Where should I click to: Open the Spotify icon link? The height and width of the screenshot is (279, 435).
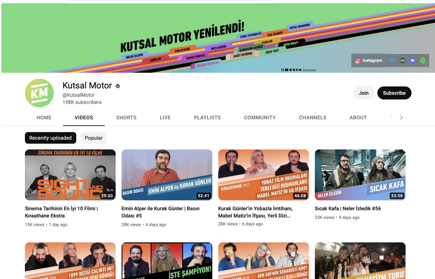pos(423,61)
